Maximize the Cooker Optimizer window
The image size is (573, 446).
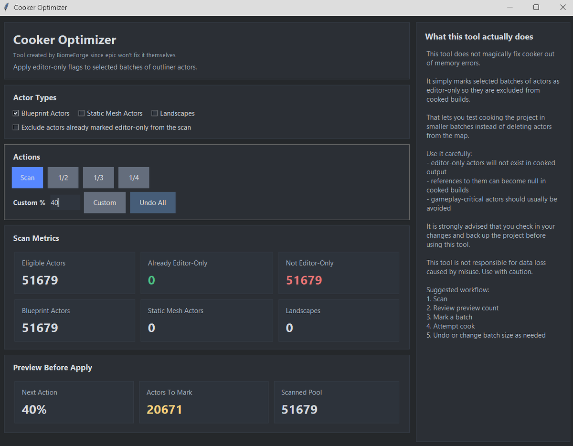point(536,8)
